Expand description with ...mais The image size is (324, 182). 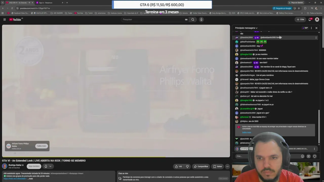pos(30,179)
